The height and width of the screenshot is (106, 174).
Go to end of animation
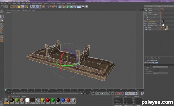pyautogui.click(x=113, y=94)
